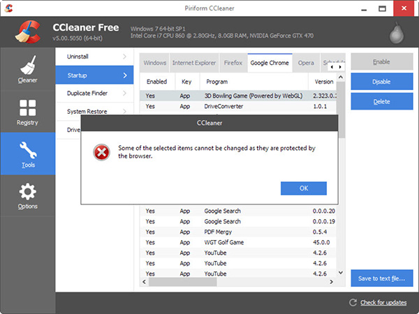Screen dimensions: 419x314
Task: Switch to the Internet Explorer tab
Action: [x=195, y=63]
